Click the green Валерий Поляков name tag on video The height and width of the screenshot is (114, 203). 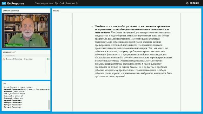point(14,45)
